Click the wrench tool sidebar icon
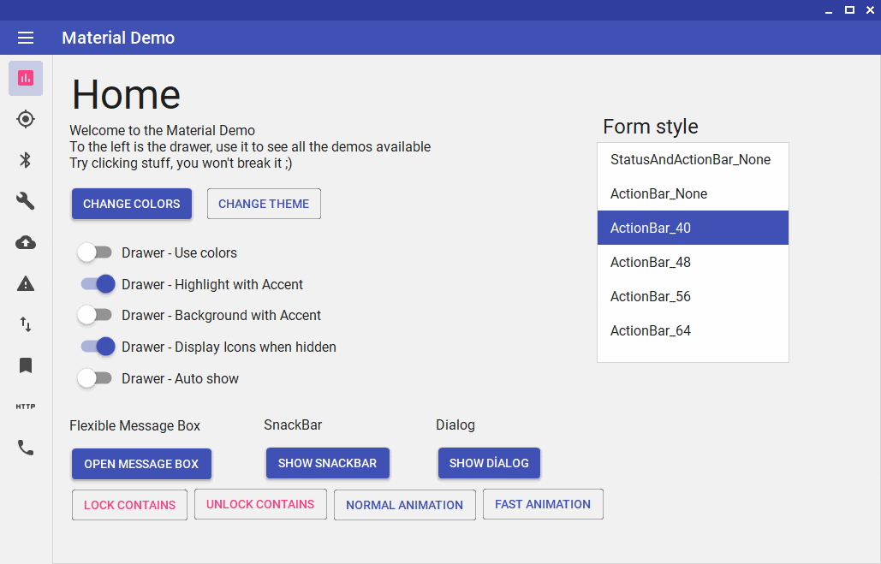 [x=26, y=201]
